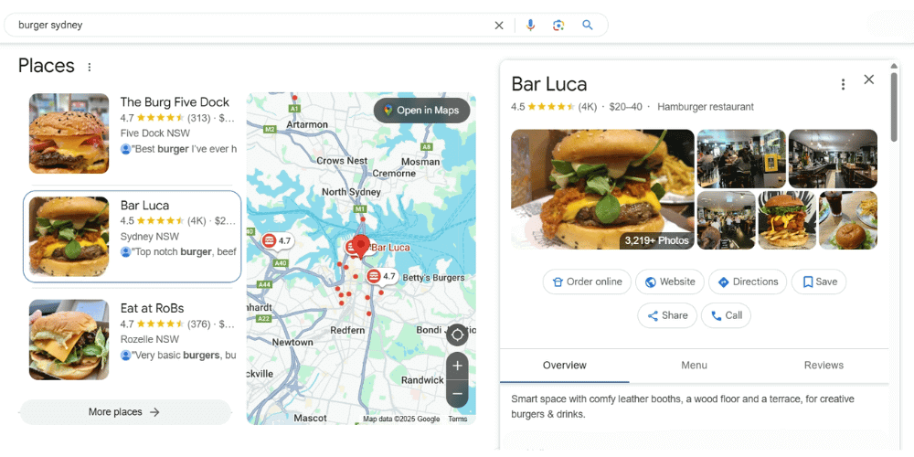
Task: Click the Crows Nest map label
Action: [342, 161]
